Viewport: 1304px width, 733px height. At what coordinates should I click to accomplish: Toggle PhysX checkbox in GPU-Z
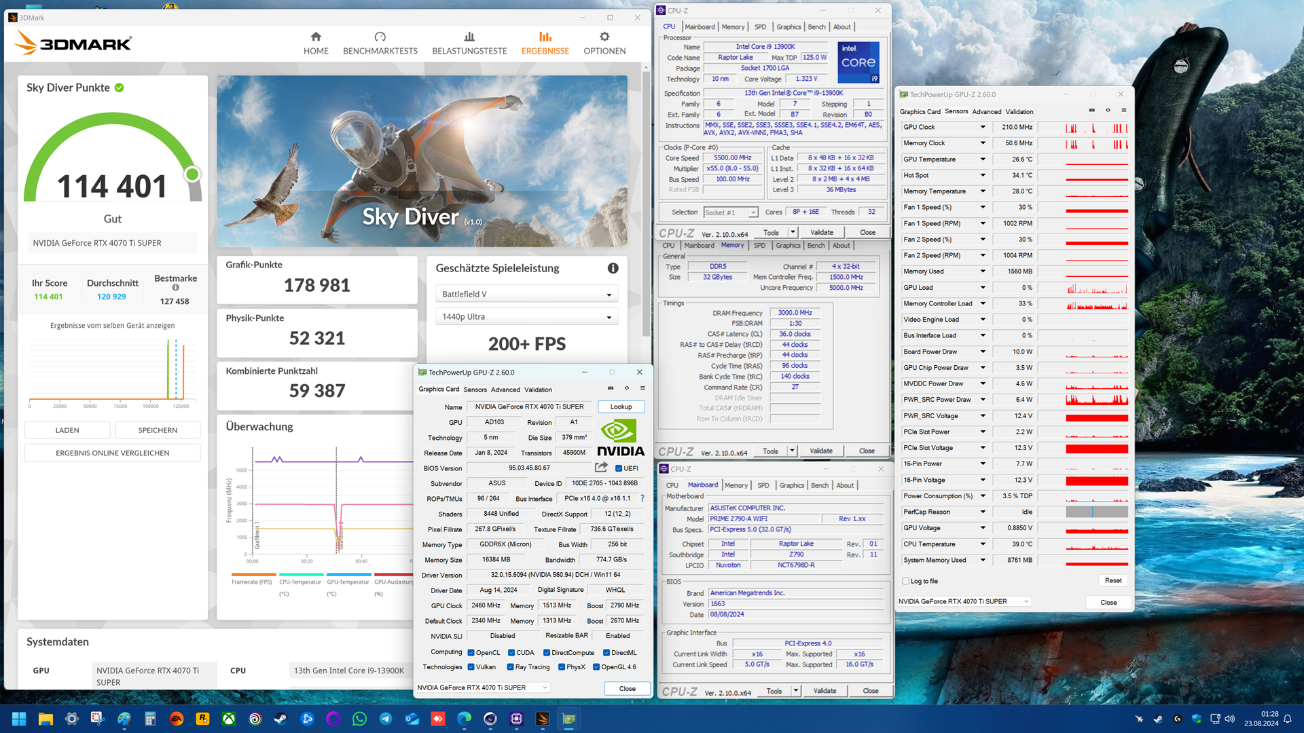click(562, 667)
